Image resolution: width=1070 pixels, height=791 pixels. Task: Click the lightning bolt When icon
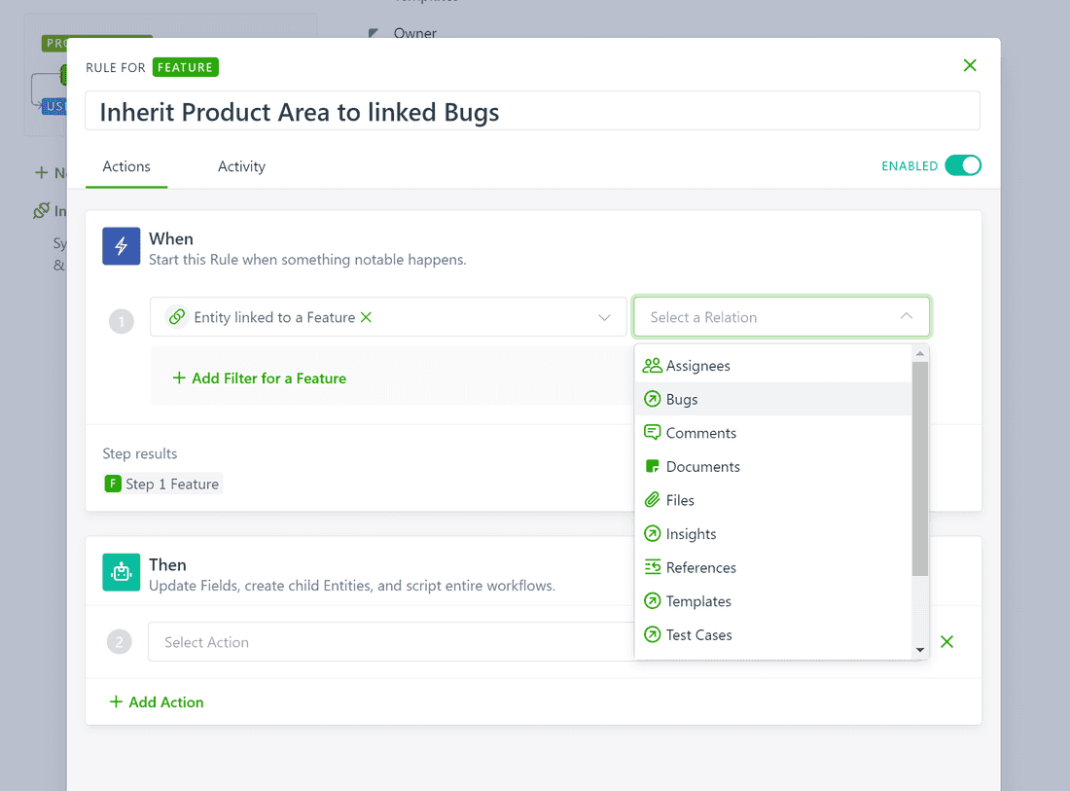click(x=122, y=247)
